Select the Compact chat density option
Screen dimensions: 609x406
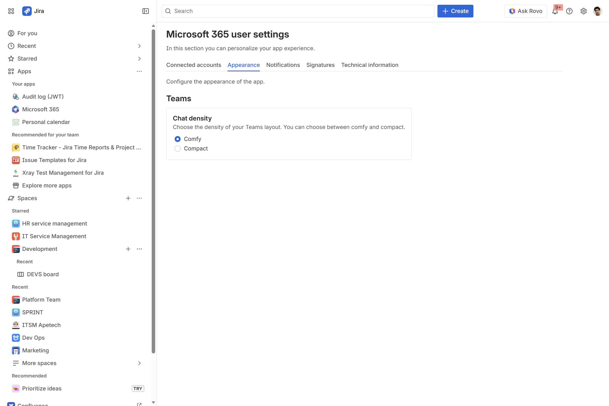pos(178,149)
